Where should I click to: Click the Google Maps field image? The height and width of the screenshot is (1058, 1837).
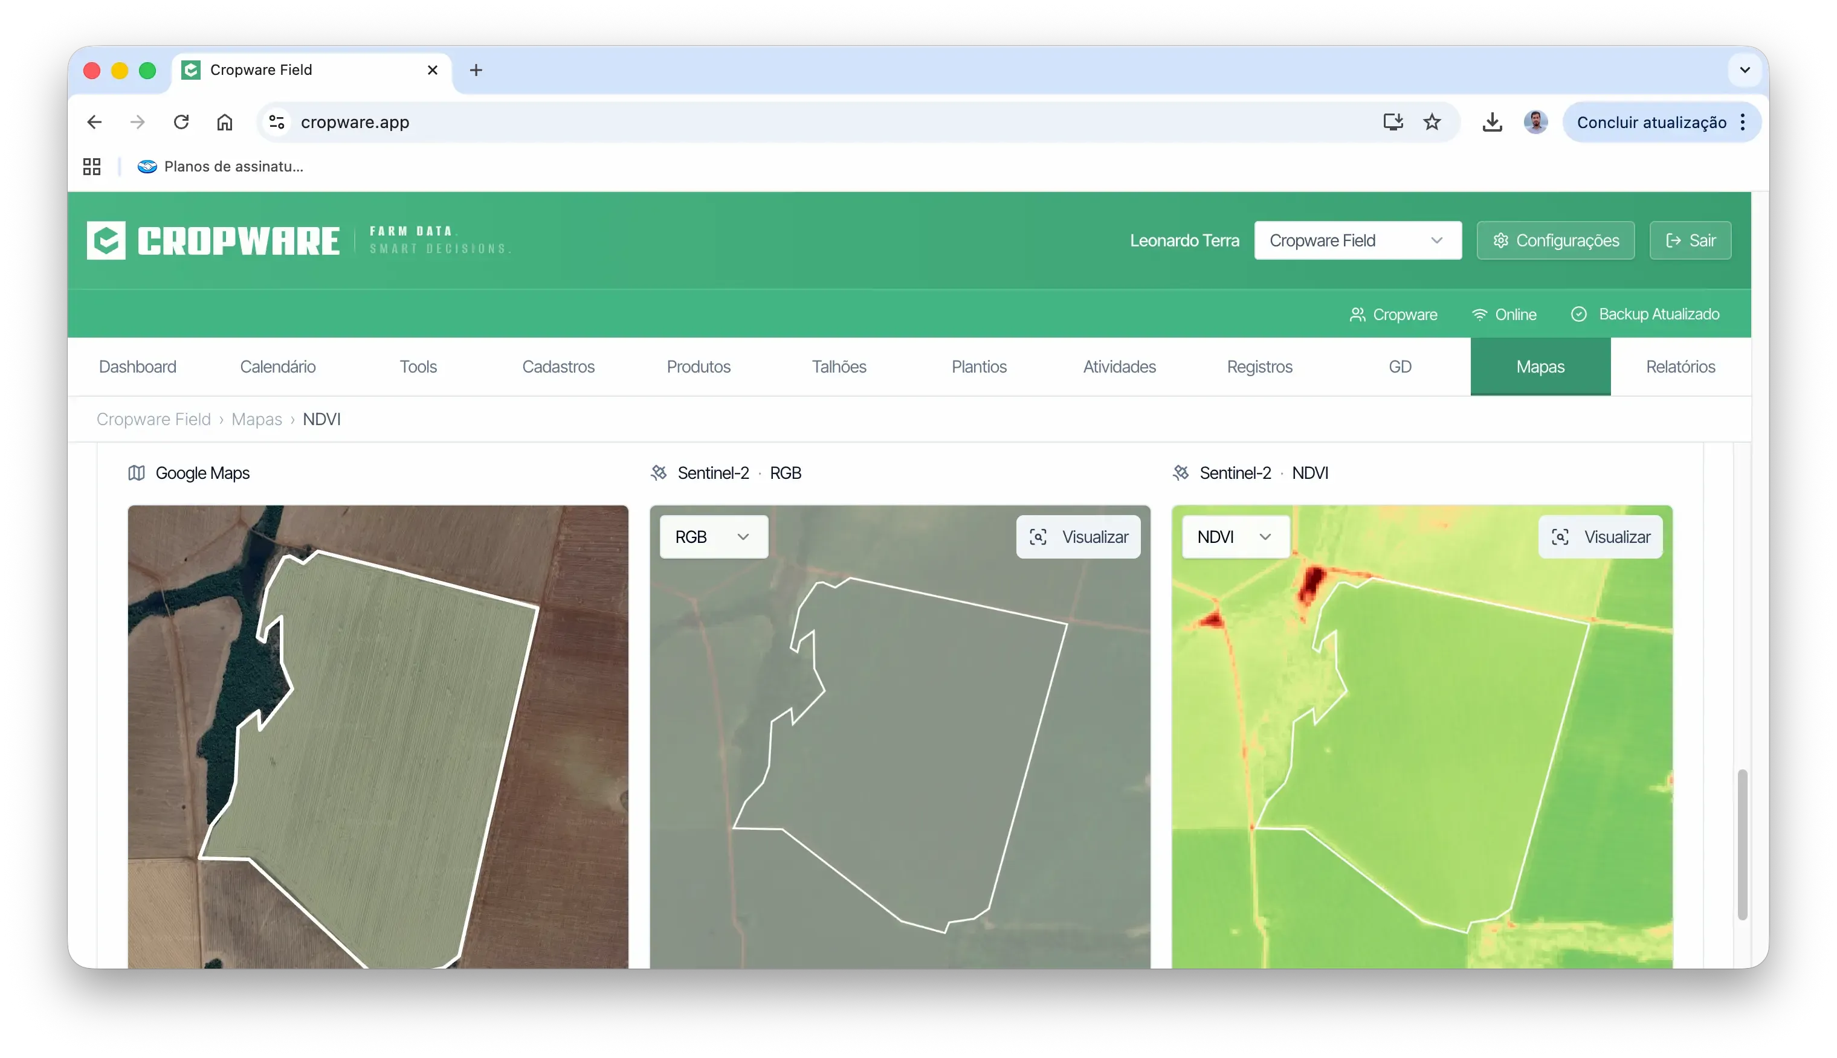tap(378, 736)
